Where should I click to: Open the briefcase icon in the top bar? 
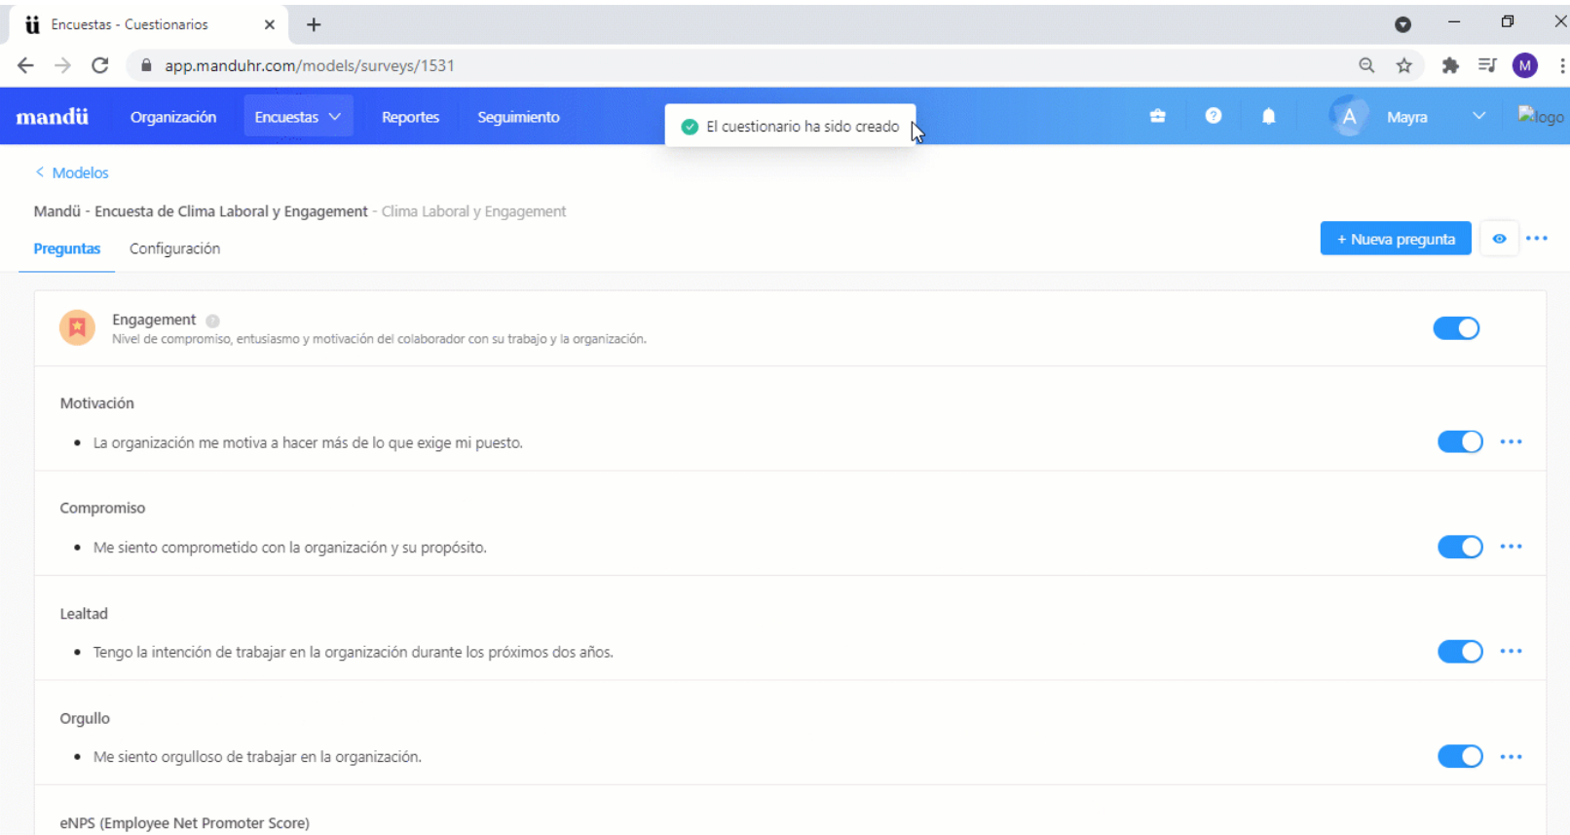pyautogui.click(x=1157, y=116)
